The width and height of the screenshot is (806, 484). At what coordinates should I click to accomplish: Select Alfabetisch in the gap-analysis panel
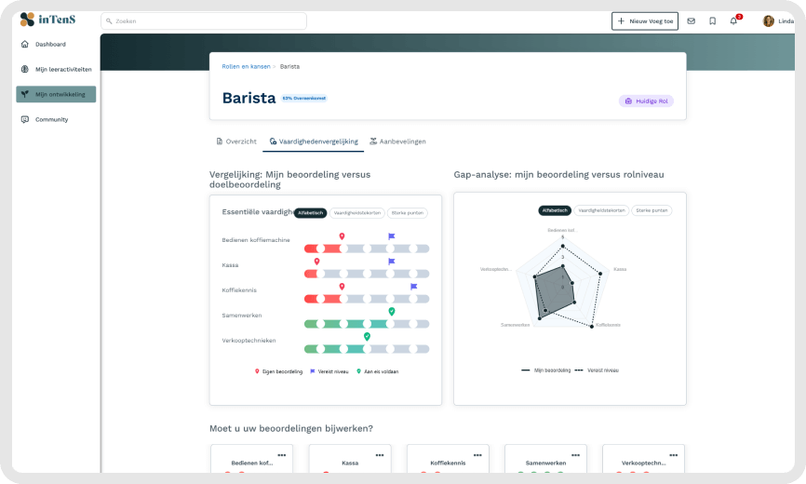pos(555,210)
